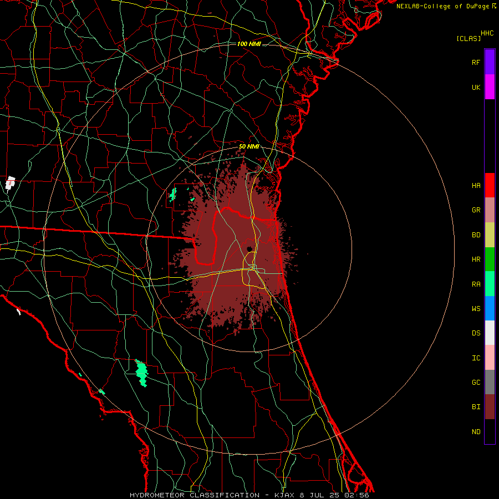Pick the HR dark green legend swatch
499x499 pixels.
pos(490,259)
